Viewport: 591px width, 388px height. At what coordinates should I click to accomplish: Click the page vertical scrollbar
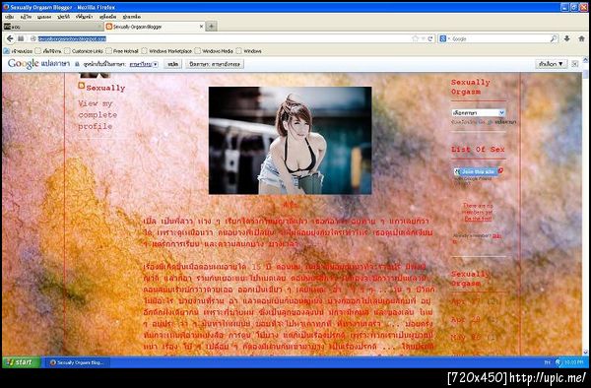(x=585, y=206)
